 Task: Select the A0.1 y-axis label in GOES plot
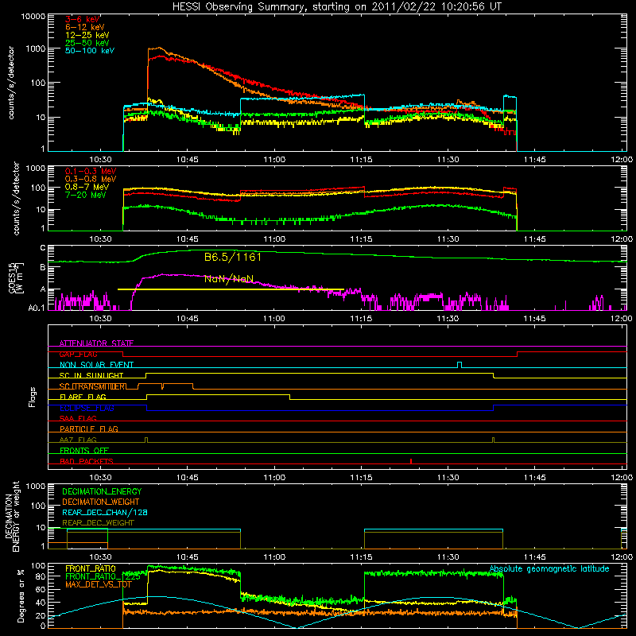pos(36,308)
